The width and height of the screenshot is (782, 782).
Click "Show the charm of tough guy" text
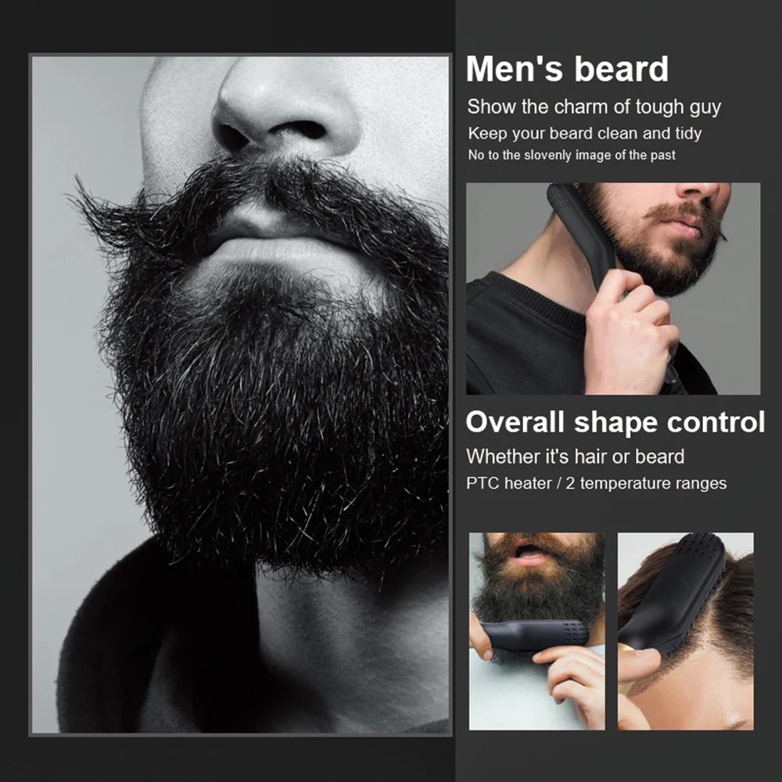tap(594, 107)
